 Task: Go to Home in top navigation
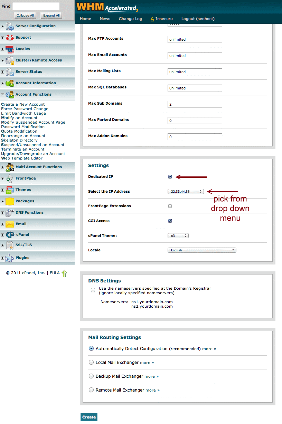coord(85,19)
